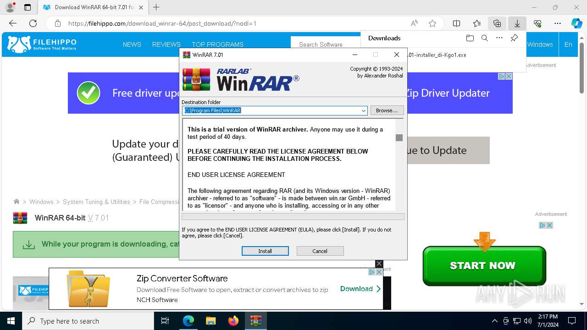587x330 pixels.
Task: Open En language selector
Action: 568,44
